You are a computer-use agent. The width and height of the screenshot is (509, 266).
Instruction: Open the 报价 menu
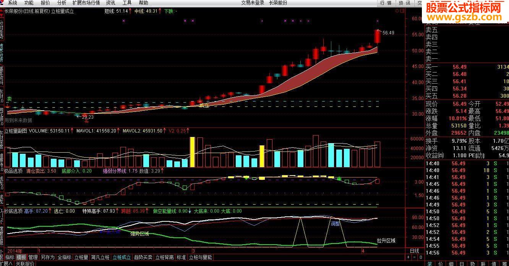pos(45,3)
